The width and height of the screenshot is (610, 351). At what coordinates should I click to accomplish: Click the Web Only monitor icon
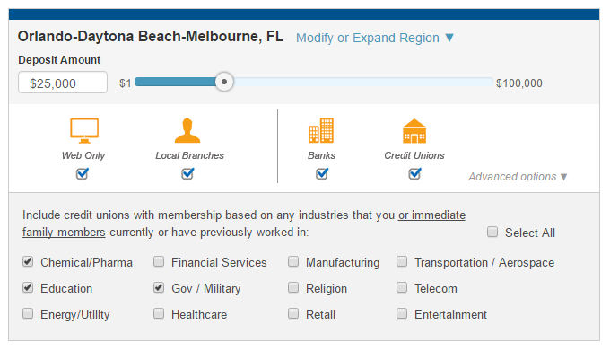tap(84, 131)
